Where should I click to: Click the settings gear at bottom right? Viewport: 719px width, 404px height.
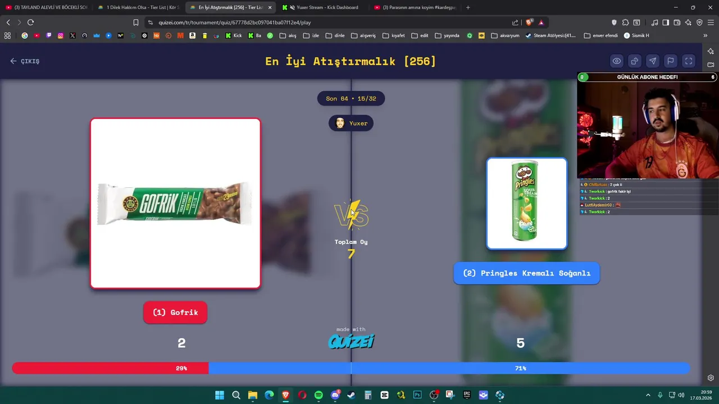pos(711,378)
